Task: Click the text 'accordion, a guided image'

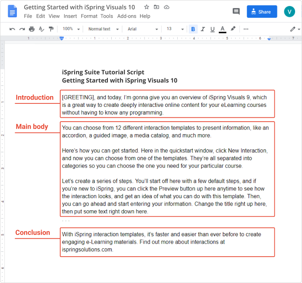Action: click(94, 135)
